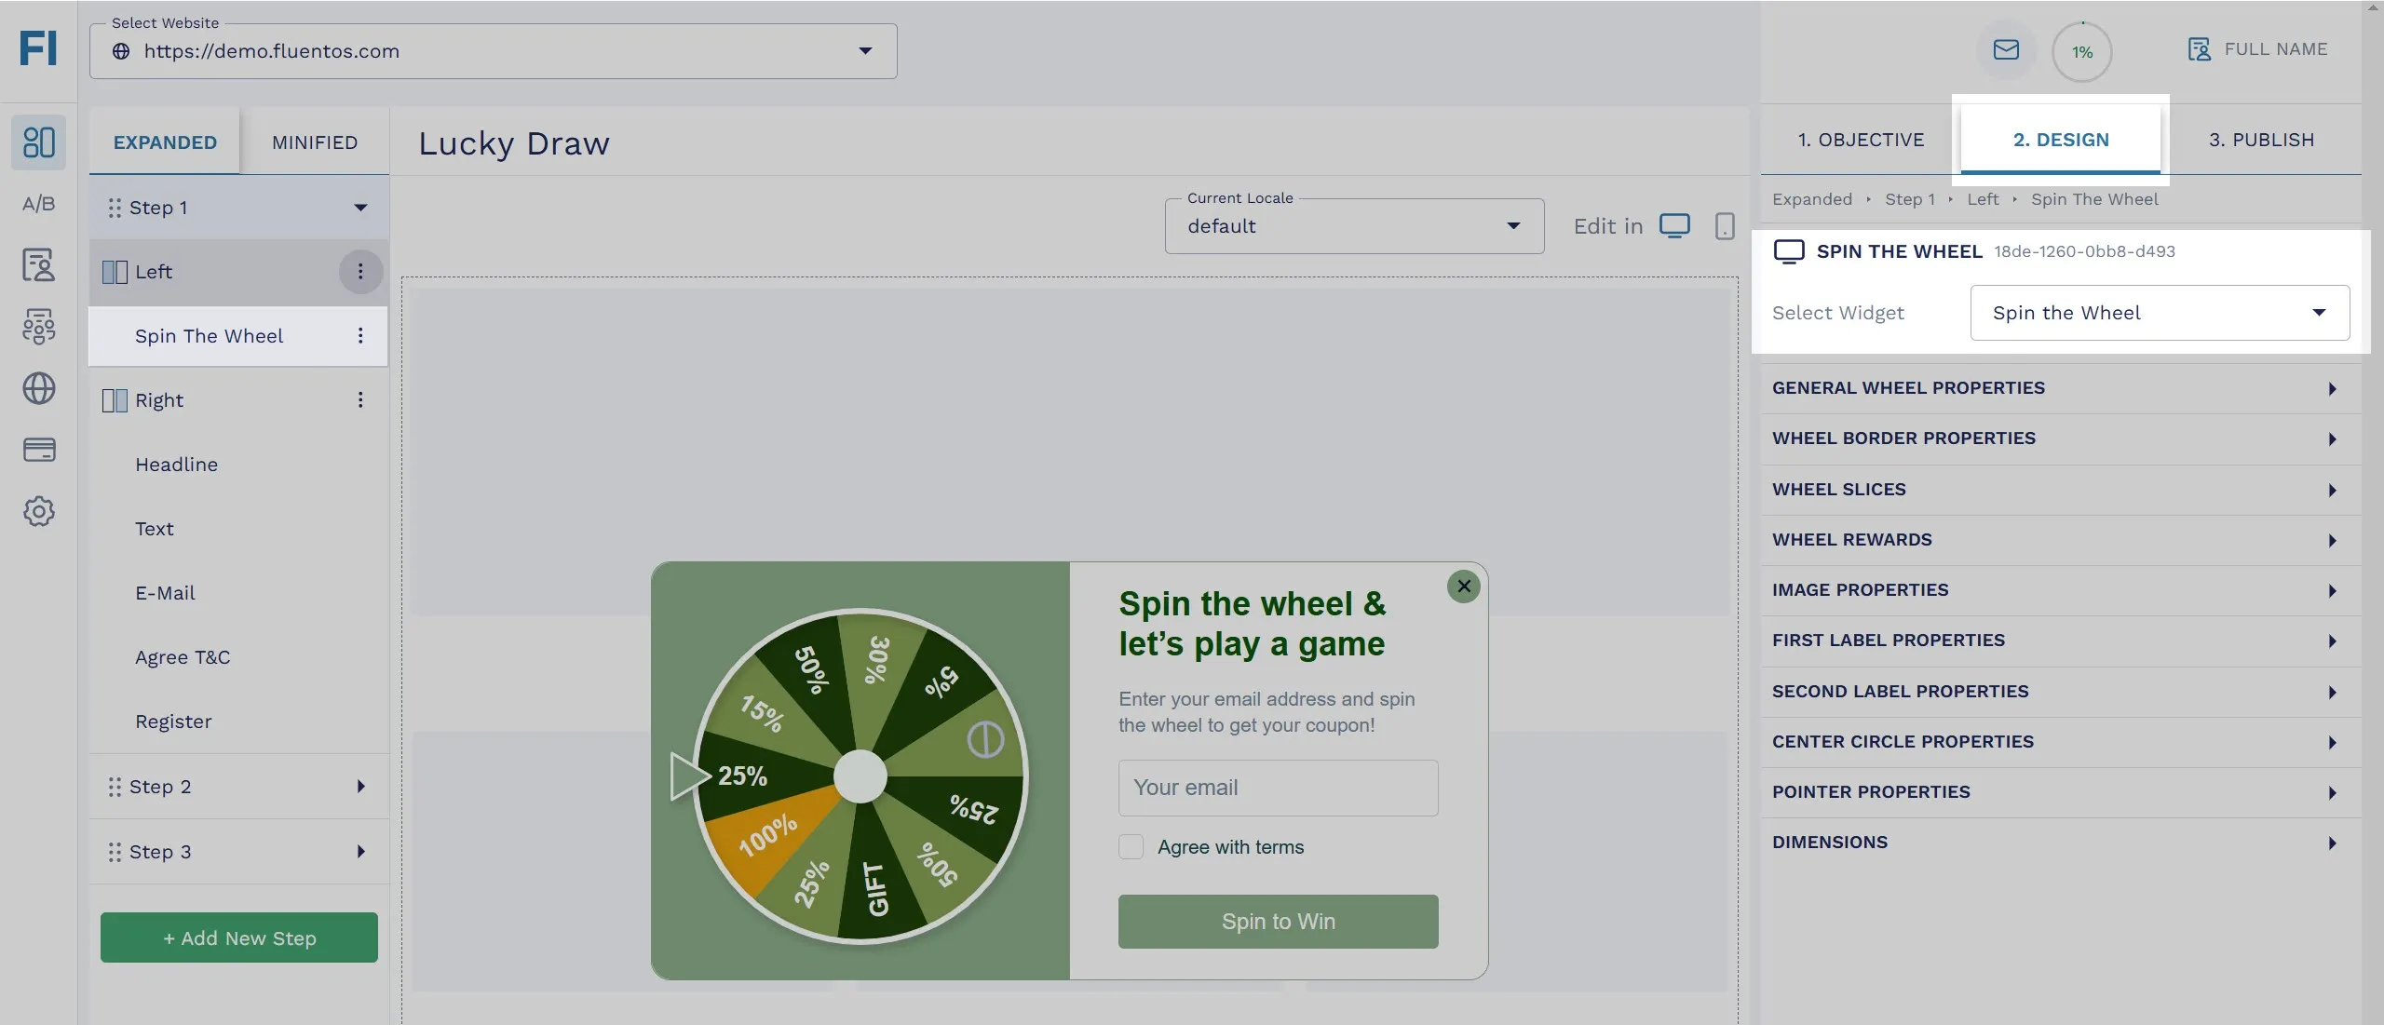Click the FI logo
Screen dimensions: 2384x1025
[38, 48]
